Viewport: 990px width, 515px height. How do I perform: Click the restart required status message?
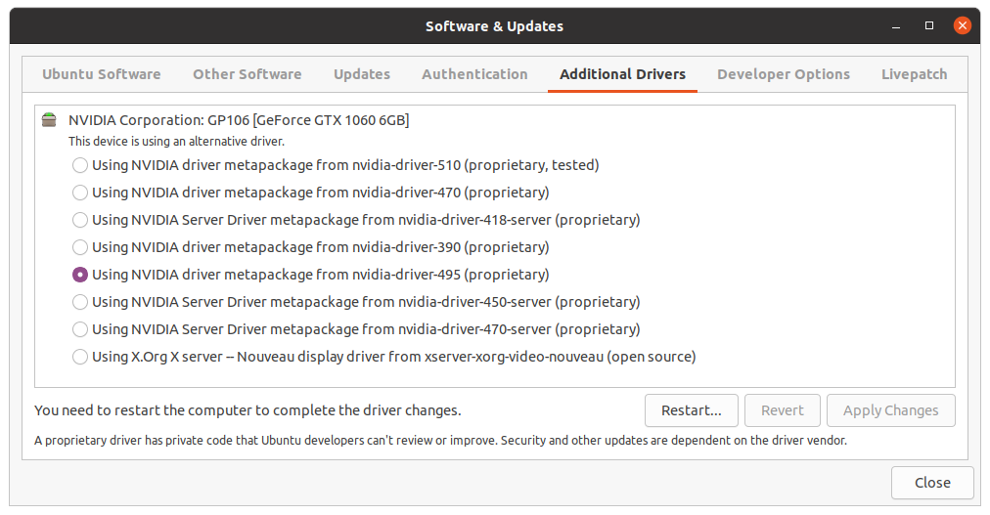[247, 410]
